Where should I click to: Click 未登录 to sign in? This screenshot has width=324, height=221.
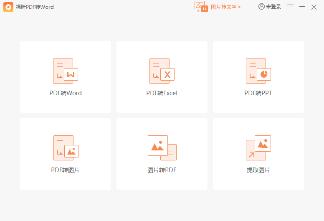coord(273,7)
